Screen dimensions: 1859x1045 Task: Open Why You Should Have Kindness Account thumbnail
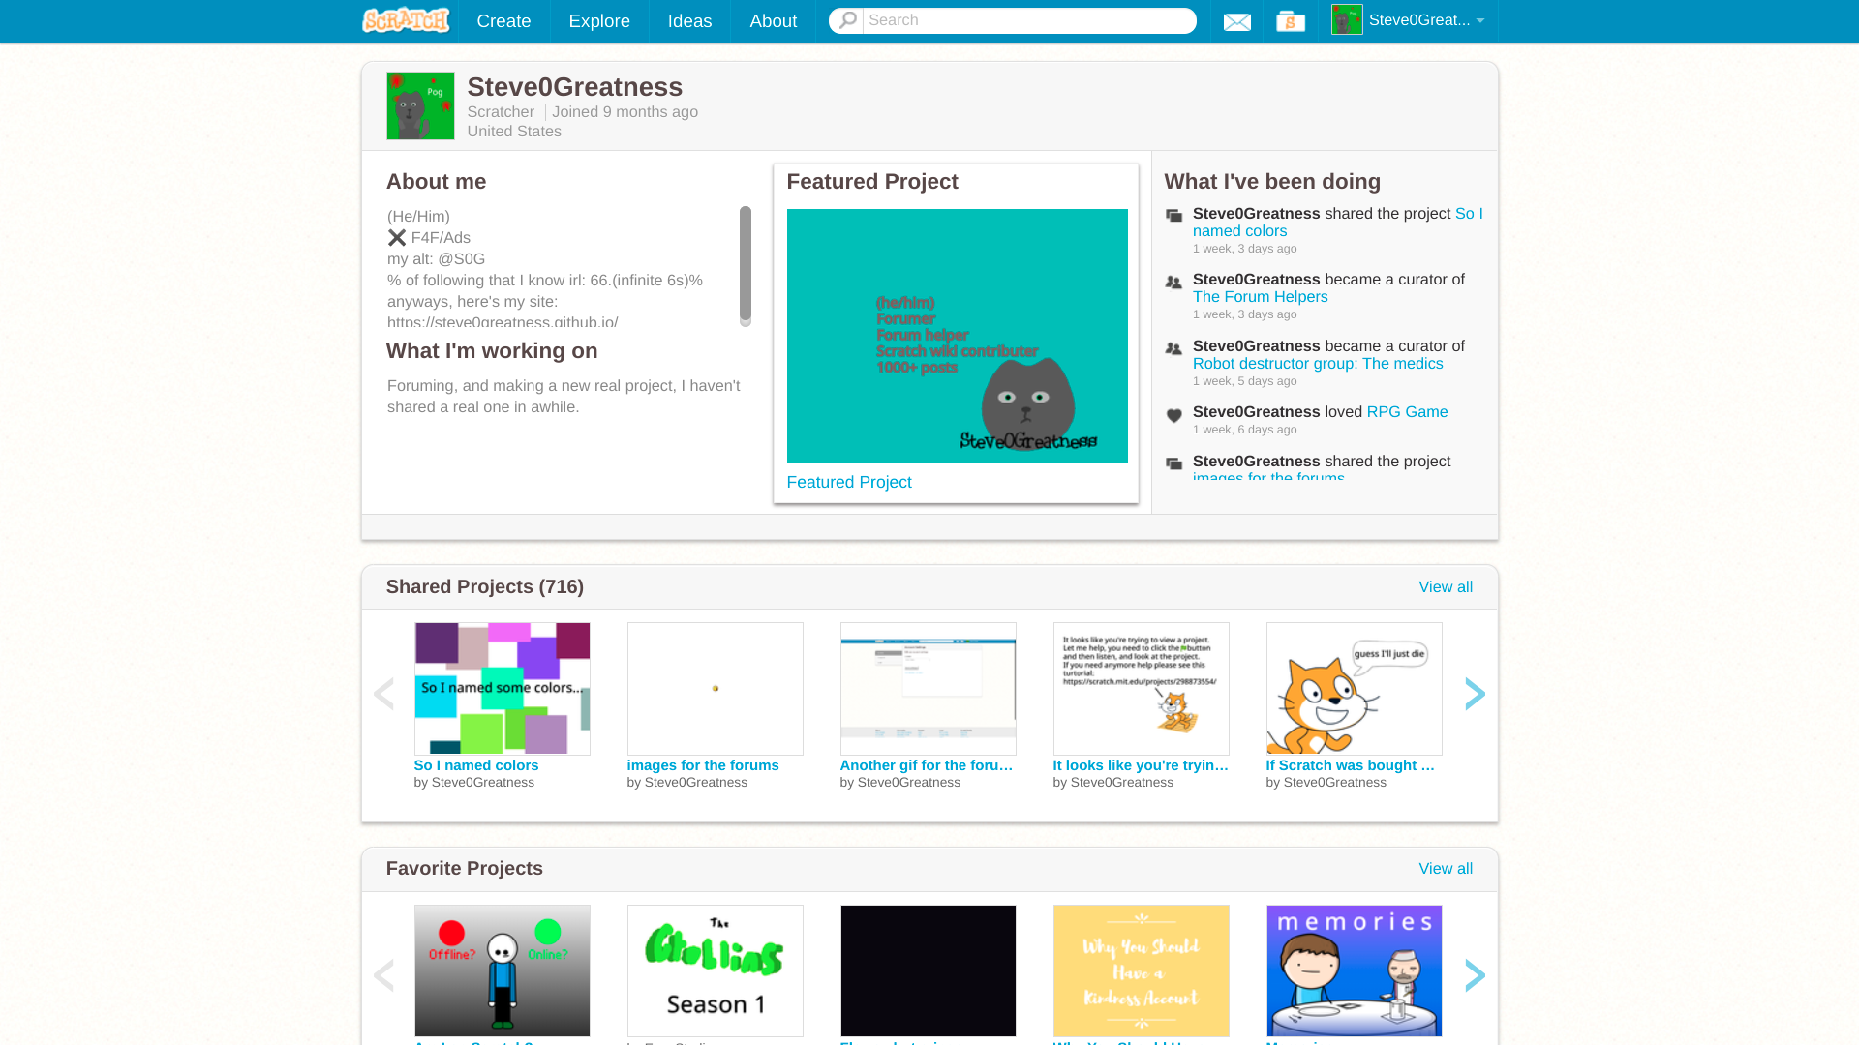coord(1141,970)
